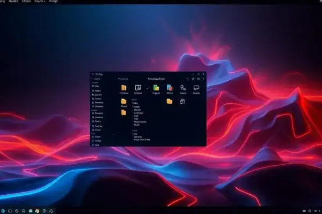This screenshot has width=322, height=214.
Task: Click the round blue start icon in the taskbar
Action: click(x=3, y=211)
